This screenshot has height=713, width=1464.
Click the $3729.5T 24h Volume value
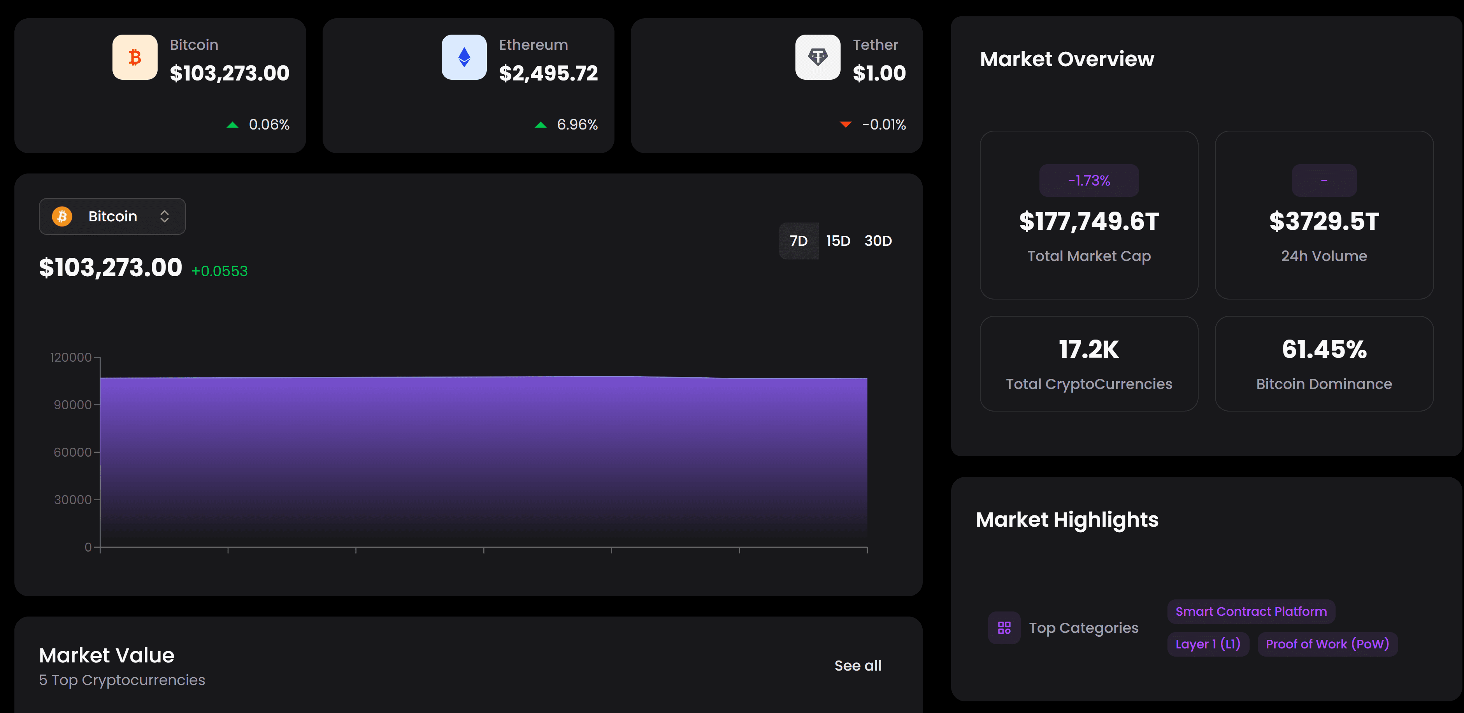tap(1324, 222)
